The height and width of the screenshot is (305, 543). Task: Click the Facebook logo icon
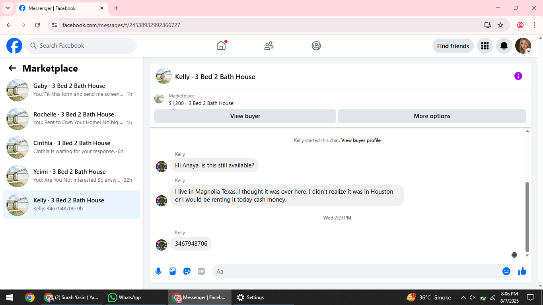click(x=14, y=46)
